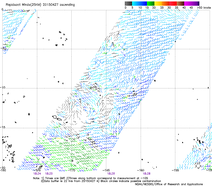Click the title 'Rapidscat Winds(25KM) 20150427 ascending'
This screenshot has height=186, width=212.
[x=40, y=5]
